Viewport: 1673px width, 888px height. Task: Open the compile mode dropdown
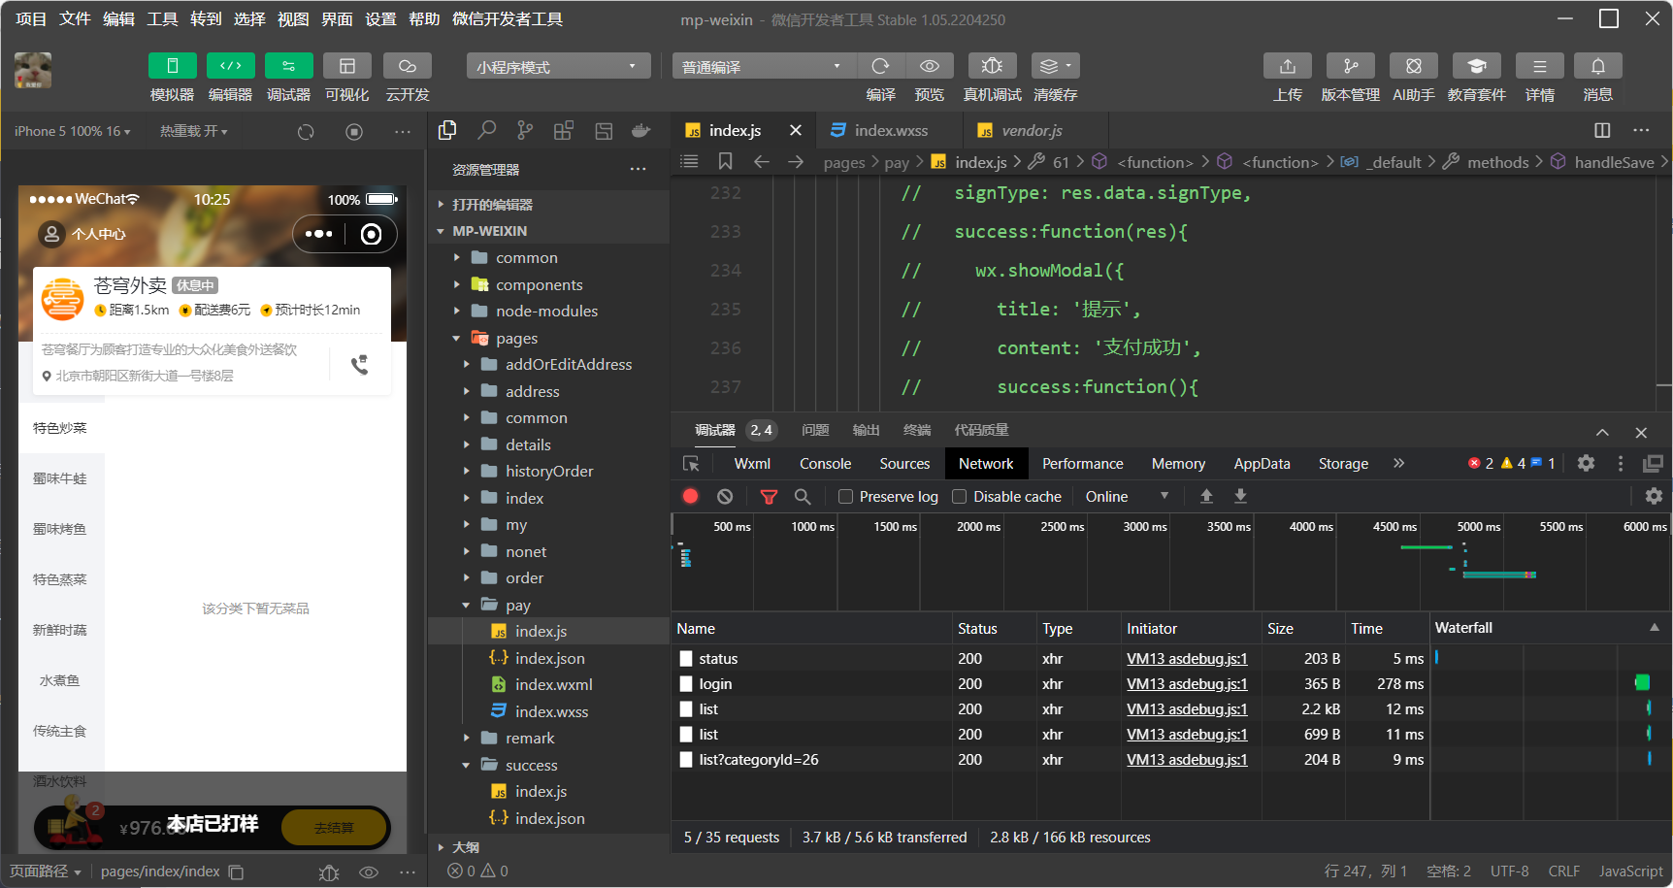764,66
